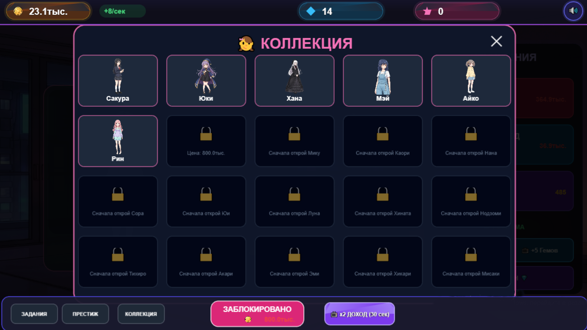
Task: Select the Рин character card
Action: tap(118, 141)
